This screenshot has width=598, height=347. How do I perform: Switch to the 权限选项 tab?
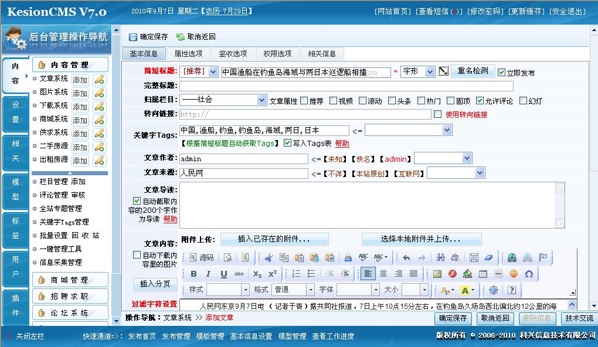pos(277,54)
